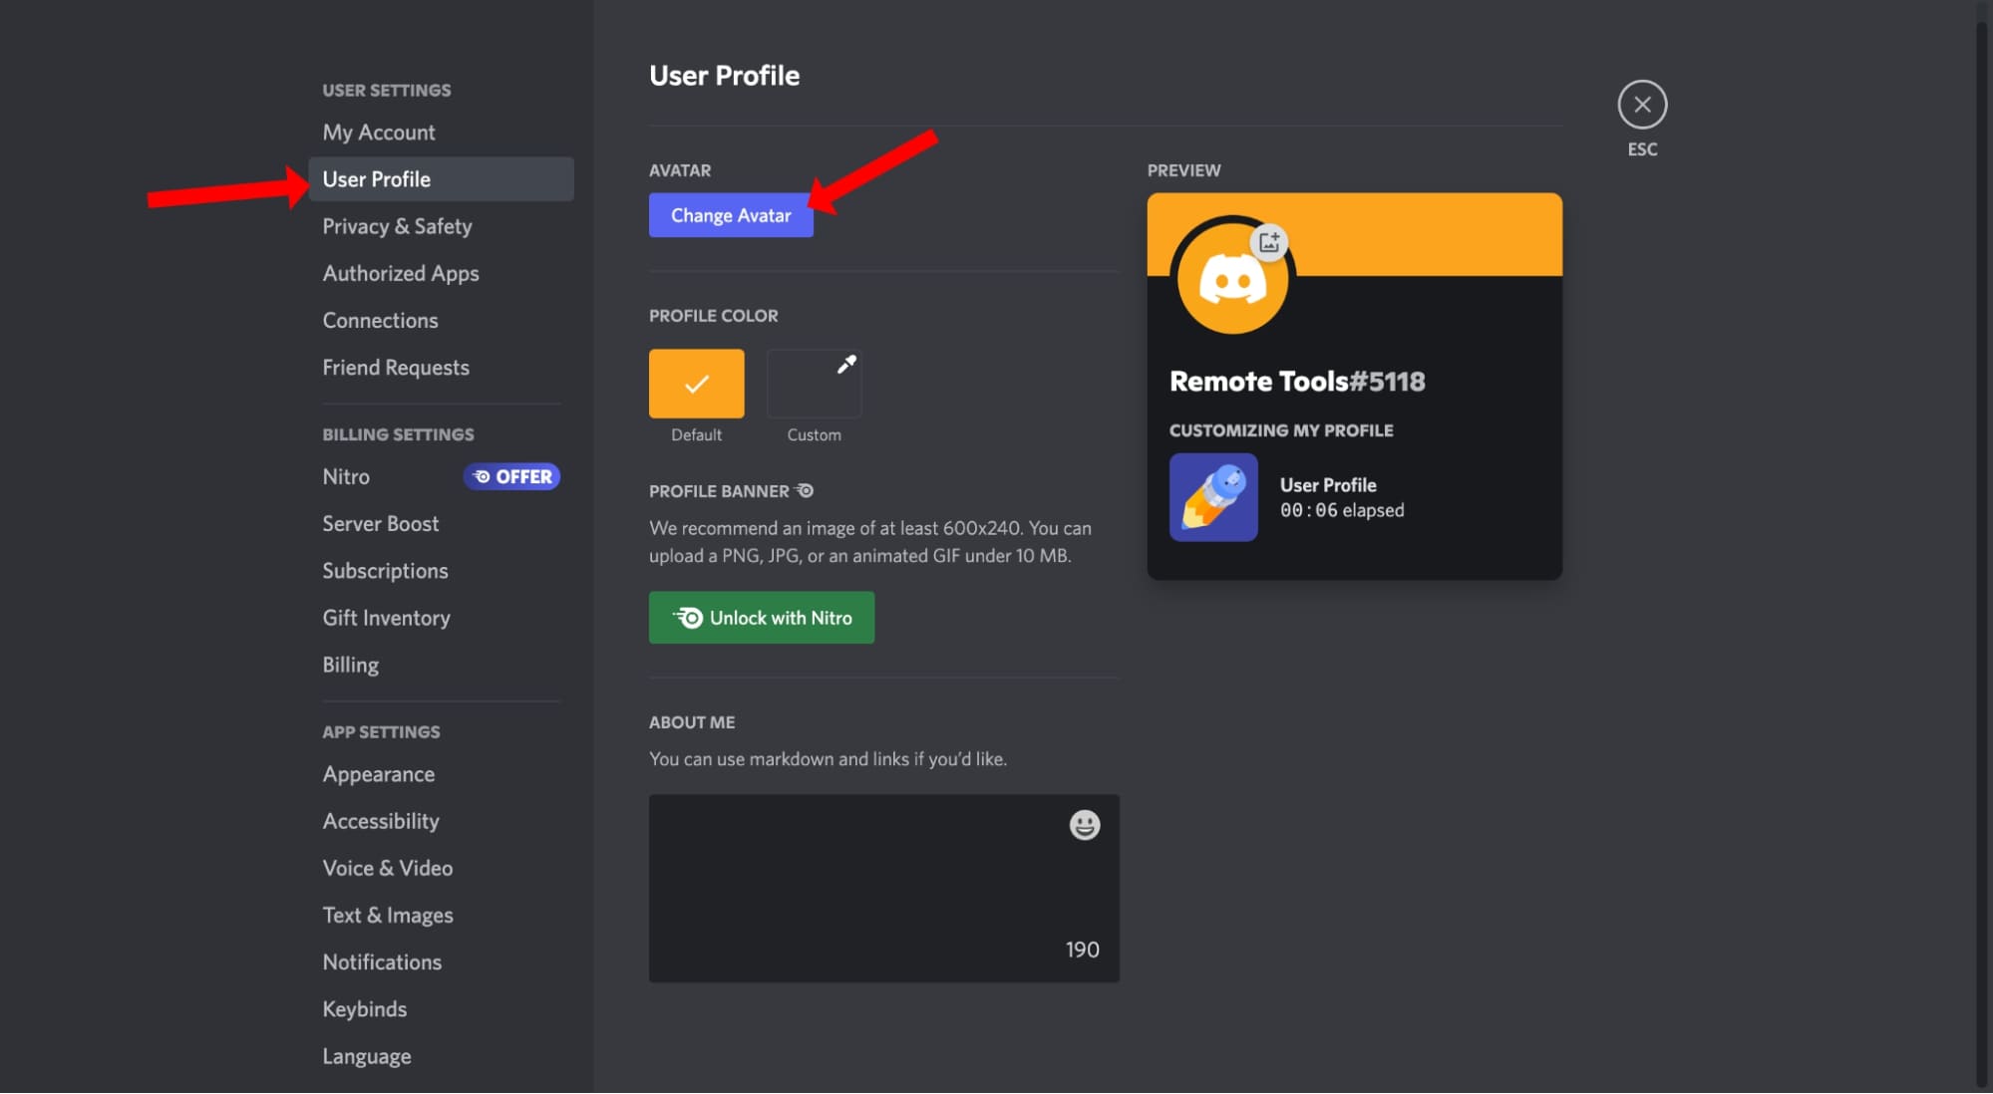Open Keybinds settings
The image size is (1993, 1094).
[441, 1009]
